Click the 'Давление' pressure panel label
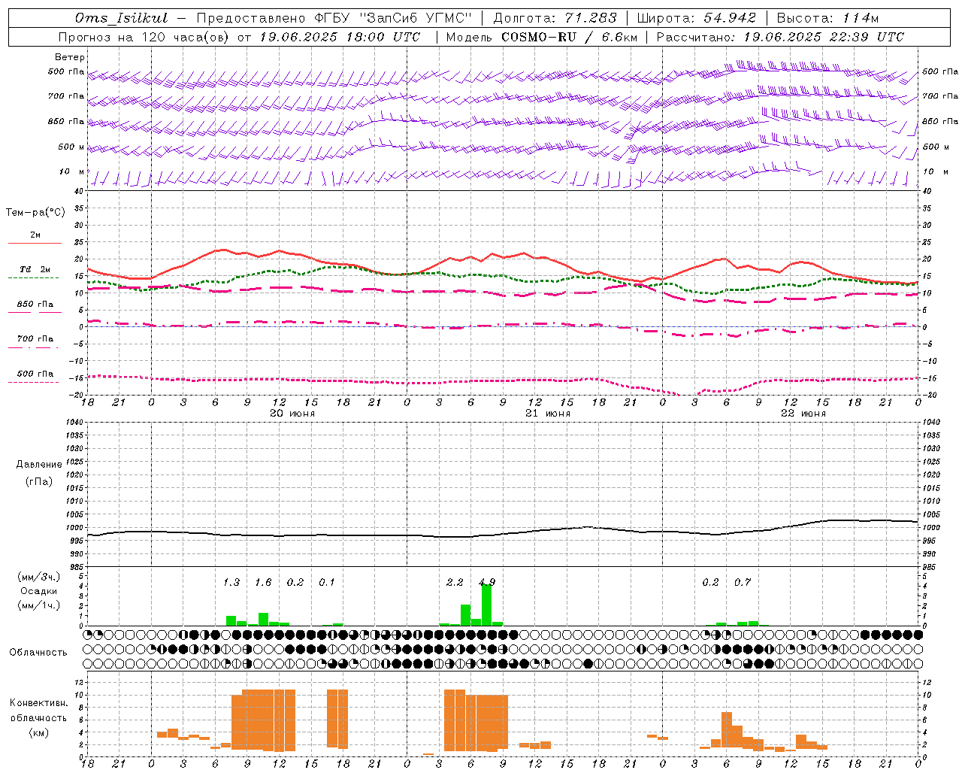This screenshot has width=962, height=770. click(39, 465)
